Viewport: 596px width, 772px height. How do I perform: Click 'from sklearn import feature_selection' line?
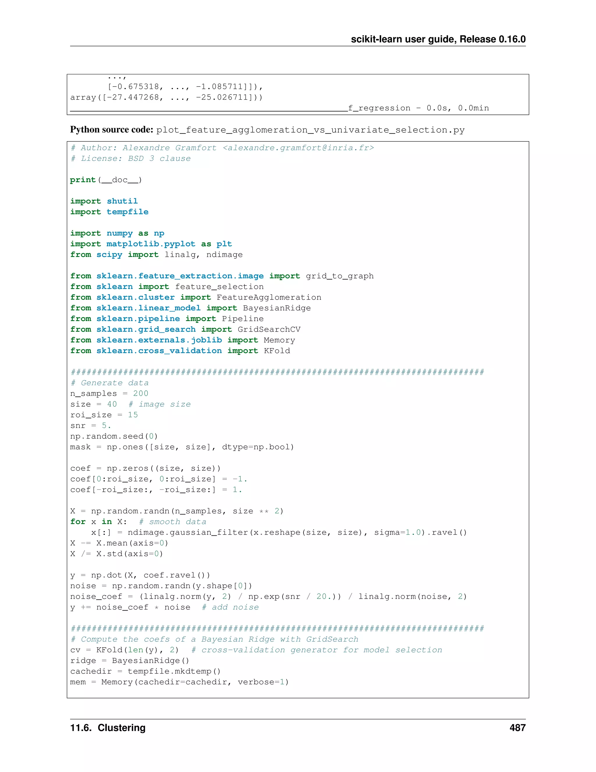click(x=167, y=287)
